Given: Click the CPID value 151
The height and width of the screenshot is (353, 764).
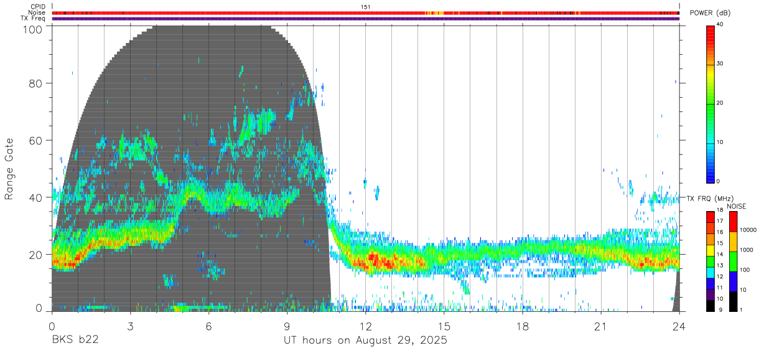Looking at the screenshot, I should point(365,7).
